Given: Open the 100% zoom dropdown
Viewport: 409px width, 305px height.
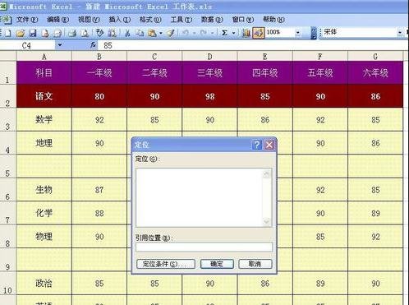Looking at the screenshot, I should [297, 33].
